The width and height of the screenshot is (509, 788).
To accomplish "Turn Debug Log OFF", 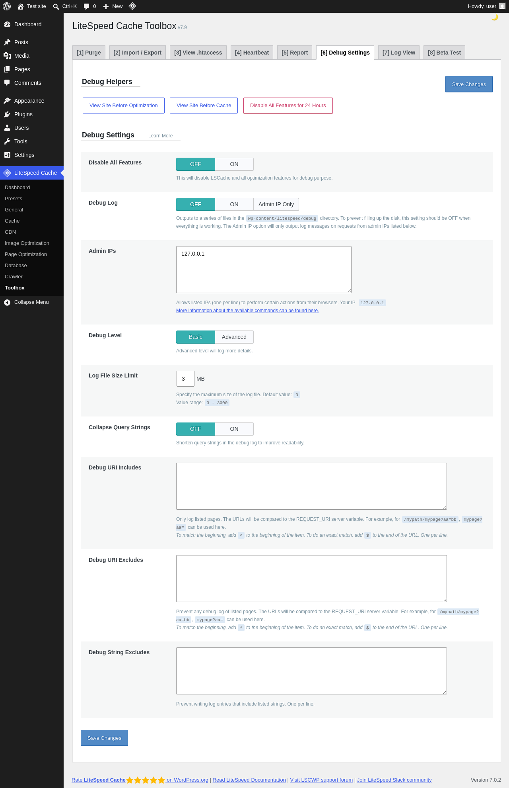I will 196,204.
